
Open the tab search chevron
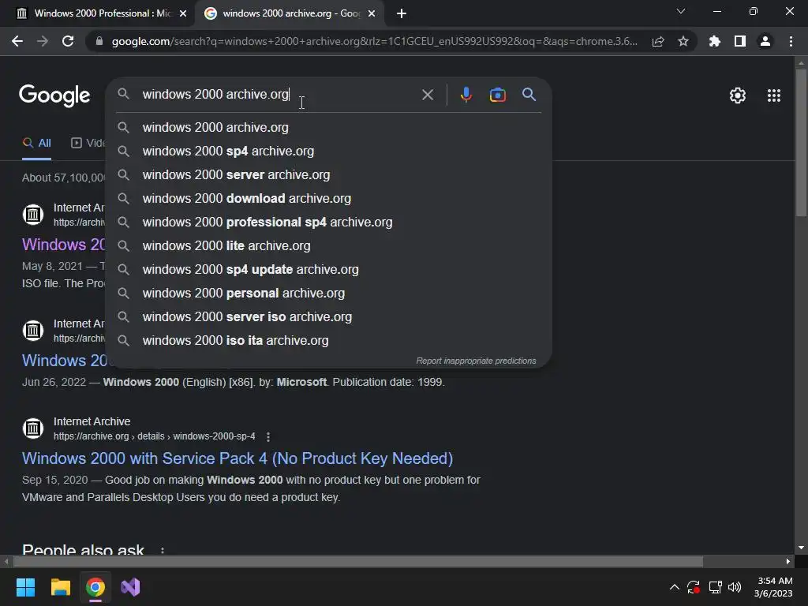[x=681, y=11]
